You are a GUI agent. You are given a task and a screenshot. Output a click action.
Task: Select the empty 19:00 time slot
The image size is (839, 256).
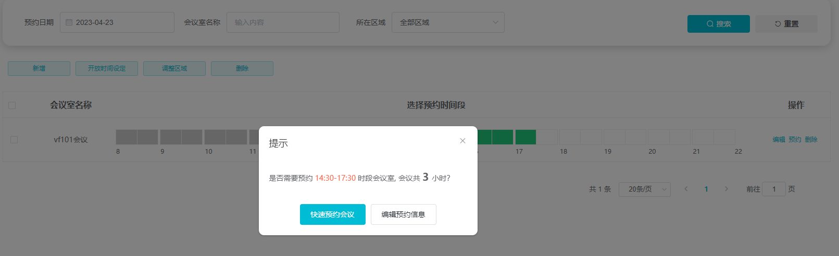(x=614, y=137)
